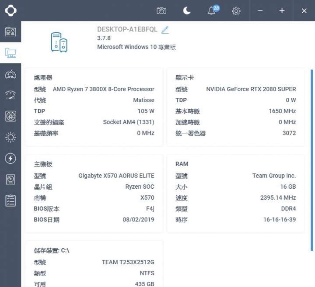Click Socket AM4 (1331) value
This screenshot has width=315, height=287.
pos(129,122)
